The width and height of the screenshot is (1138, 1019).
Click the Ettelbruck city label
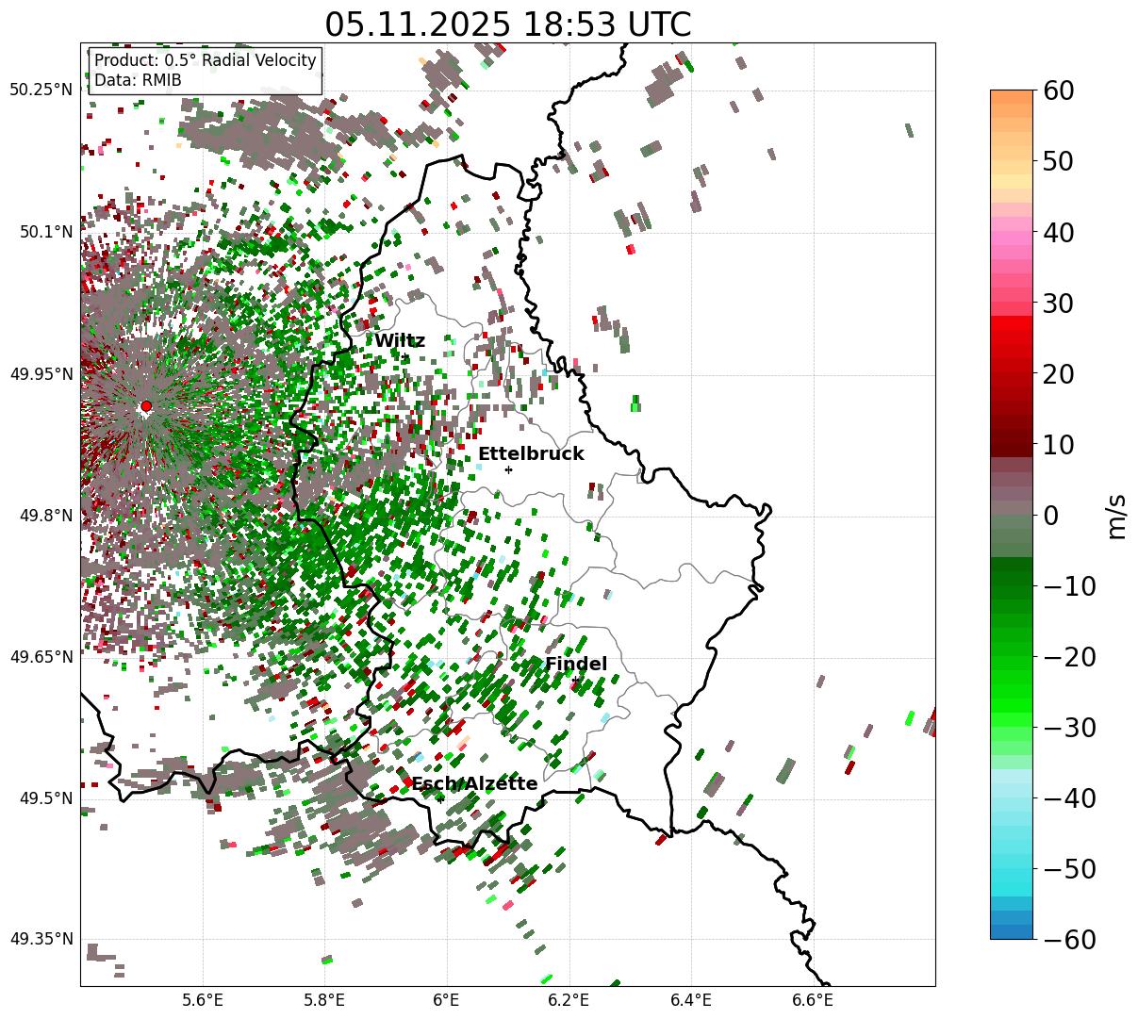tap(531, 454)
